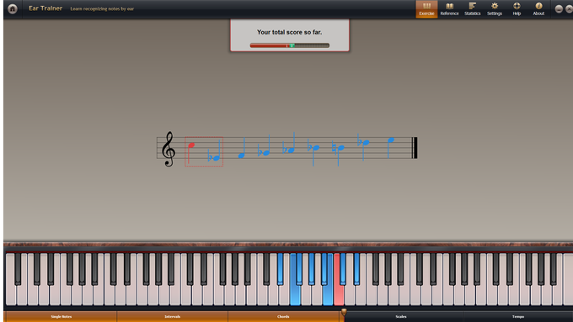This screenshot has width=573, height=322.
Task: Switch to the Single Notes tab
Action: click(x=61, y=316)
